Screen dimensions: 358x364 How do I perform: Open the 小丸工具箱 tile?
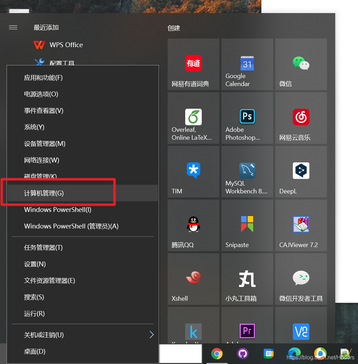247,279
